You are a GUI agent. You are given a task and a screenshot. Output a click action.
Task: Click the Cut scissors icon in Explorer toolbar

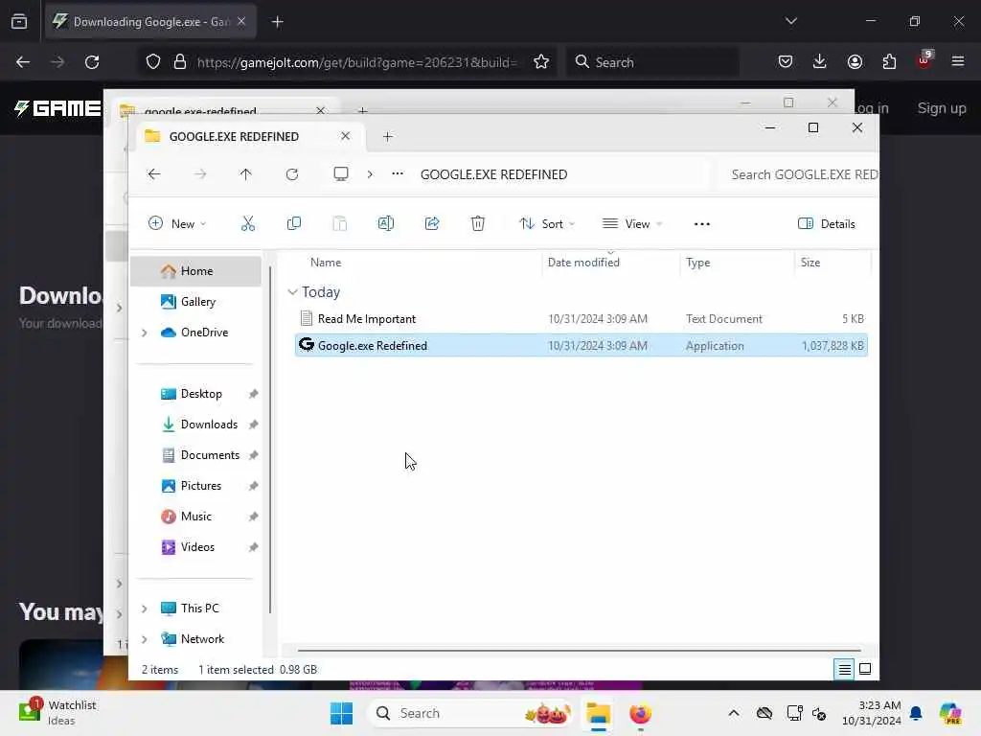click(248, 223)
